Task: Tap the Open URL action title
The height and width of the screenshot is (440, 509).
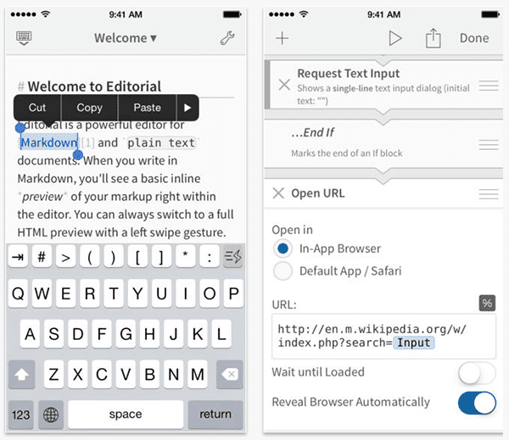Action: pyautogui.click(x=318, y=193)
